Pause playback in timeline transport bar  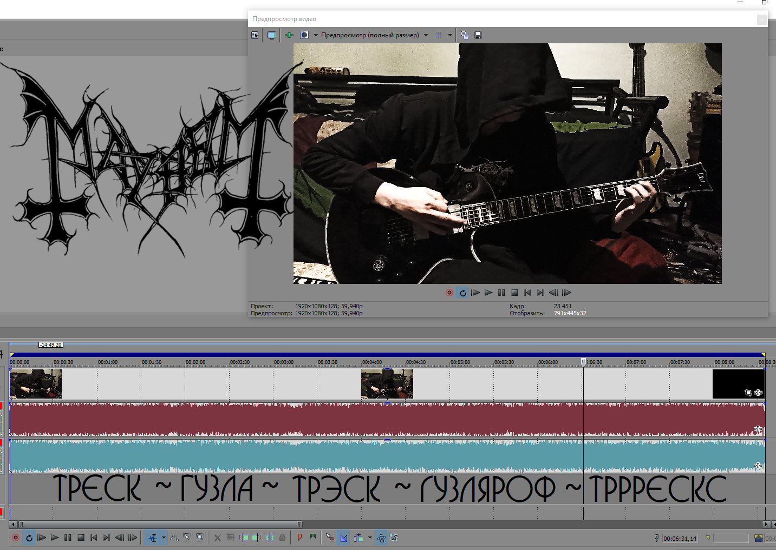tap(68, 538)
